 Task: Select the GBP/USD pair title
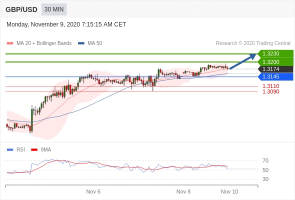click(x=21, y=9)
